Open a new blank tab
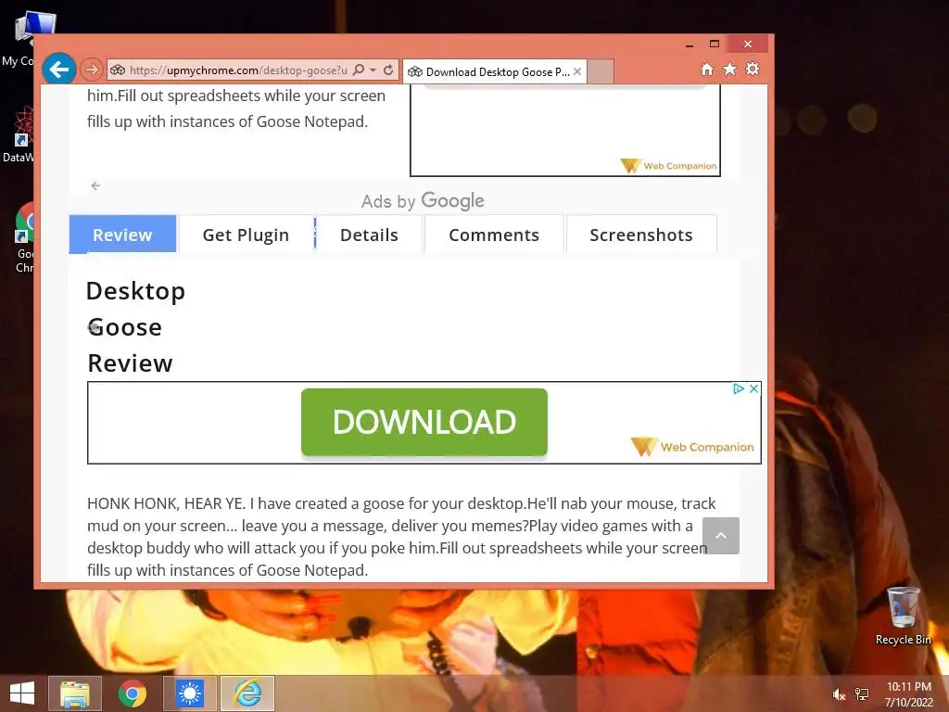949x712 pixels. pyautogui.click(x=601, y=71)
